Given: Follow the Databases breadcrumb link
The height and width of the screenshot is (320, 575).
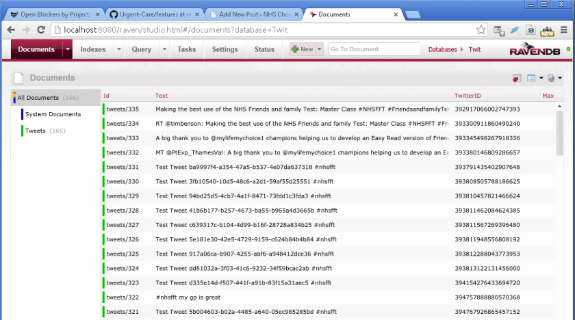Looking at the screenshot, I should [442, 49].
